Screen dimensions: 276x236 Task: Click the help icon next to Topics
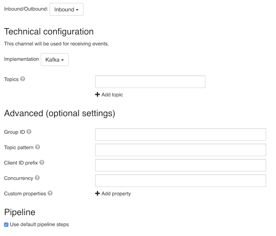coord(22,79)
